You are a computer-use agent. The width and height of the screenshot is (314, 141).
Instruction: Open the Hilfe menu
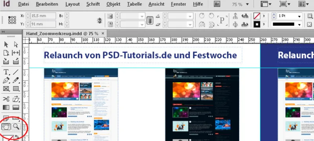pos(198,4)
